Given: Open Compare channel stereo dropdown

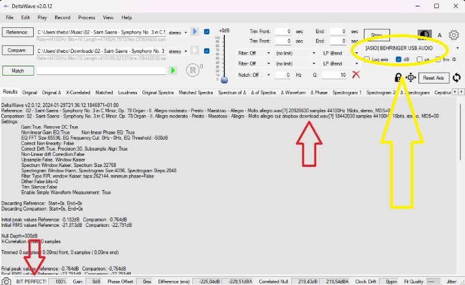Looking at the screenshot, I should [178, 51].
